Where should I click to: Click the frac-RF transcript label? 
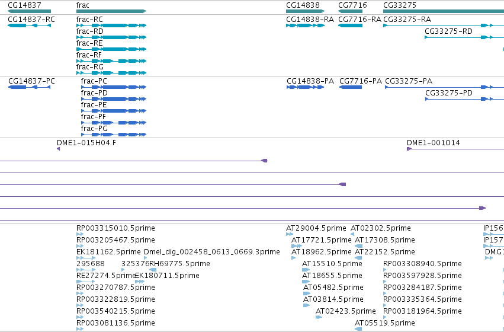click(x=89, y=55)
